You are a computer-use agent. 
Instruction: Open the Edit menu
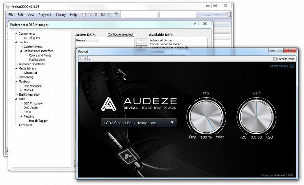coord(20,15)
